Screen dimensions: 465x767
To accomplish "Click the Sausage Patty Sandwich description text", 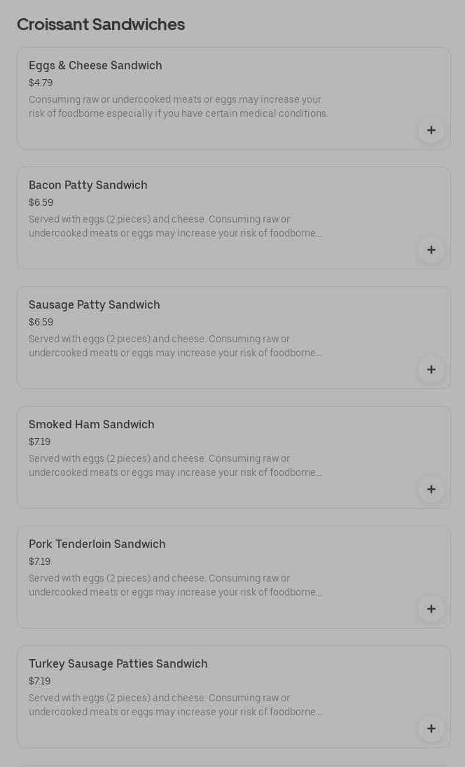I will tap(175, 346).
